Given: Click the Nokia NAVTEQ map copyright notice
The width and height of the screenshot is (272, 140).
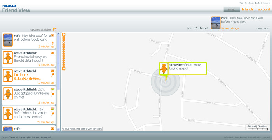Looking at the screenshot, I should click(82, 129).
